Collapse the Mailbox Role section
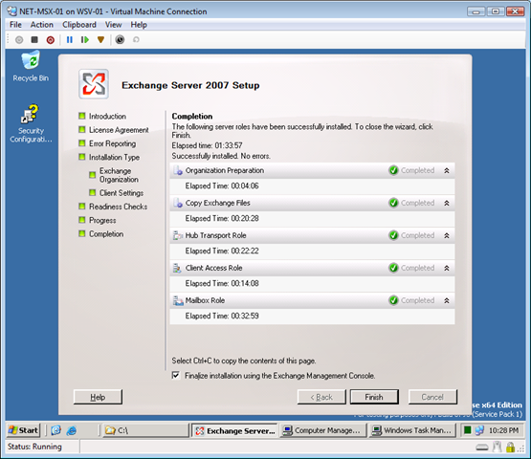Viewport: 531px width, 459px height. pyautogui.click(x=447, y=300)
